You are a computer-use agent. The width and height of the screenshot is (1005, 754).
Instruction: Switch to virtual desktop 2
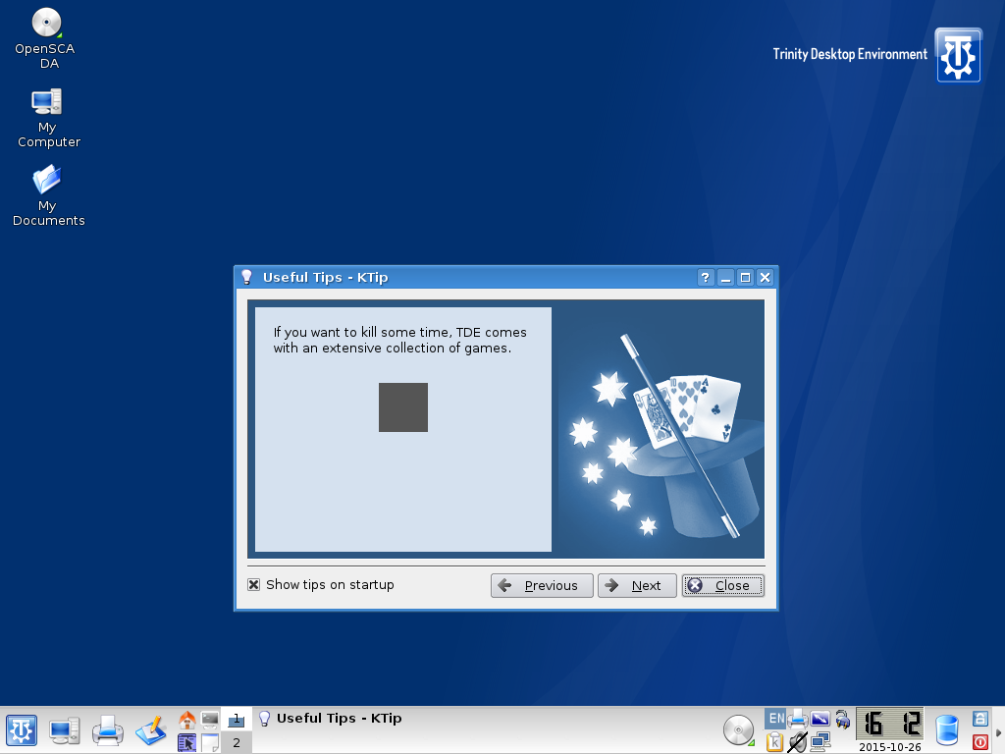pos(236,743)
